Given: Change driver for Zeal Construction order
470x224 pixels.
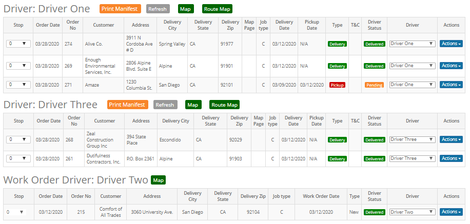Looking at the screenshot, I should (413, 139).
